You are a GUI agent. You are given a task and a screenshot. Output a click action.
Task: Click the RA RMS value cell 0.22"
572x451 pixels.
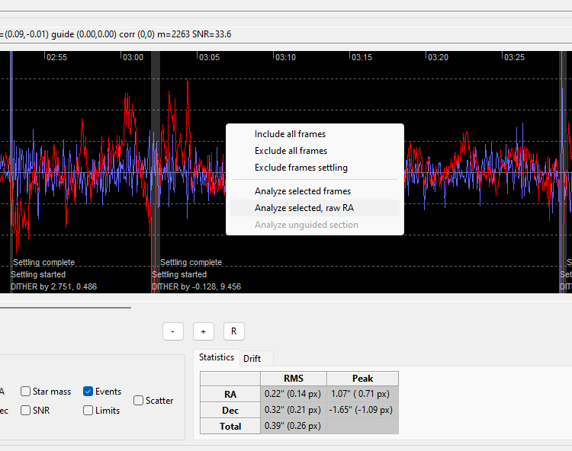pos(294,394)
